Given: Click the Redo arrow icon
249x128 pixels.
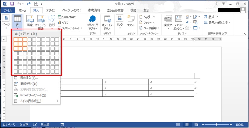Looking at the screenshot, I should pyautogui.click(x=29, y=4).
